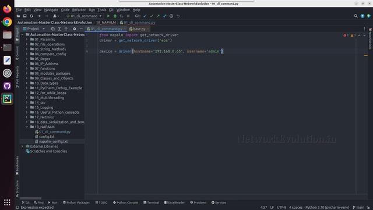Open the TODO tool window
373x210 pixels.
click(x=101, y=202)
